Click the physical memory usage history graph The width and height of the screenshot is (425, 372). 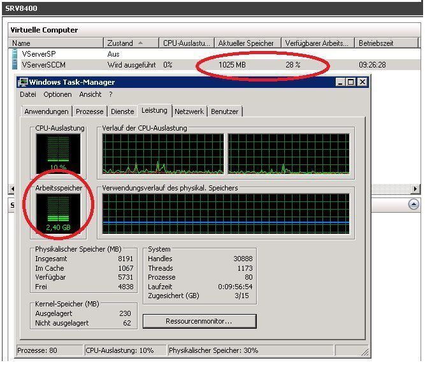click(226, 213)
